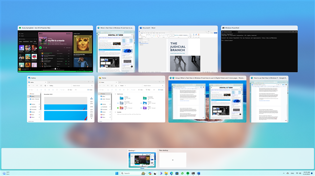Launch Microsoft Edge from the taskbar
This screenshot has width=315, height=176.
172,173
